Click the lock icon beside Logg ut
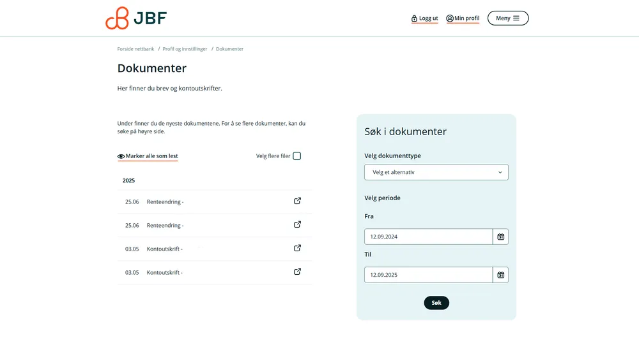Screen dimensions: 639x359 pos(414,18)
